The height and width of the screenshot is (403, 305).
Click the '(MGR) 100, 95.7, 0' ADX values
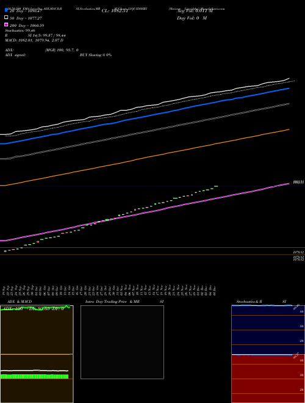[62, 50]
